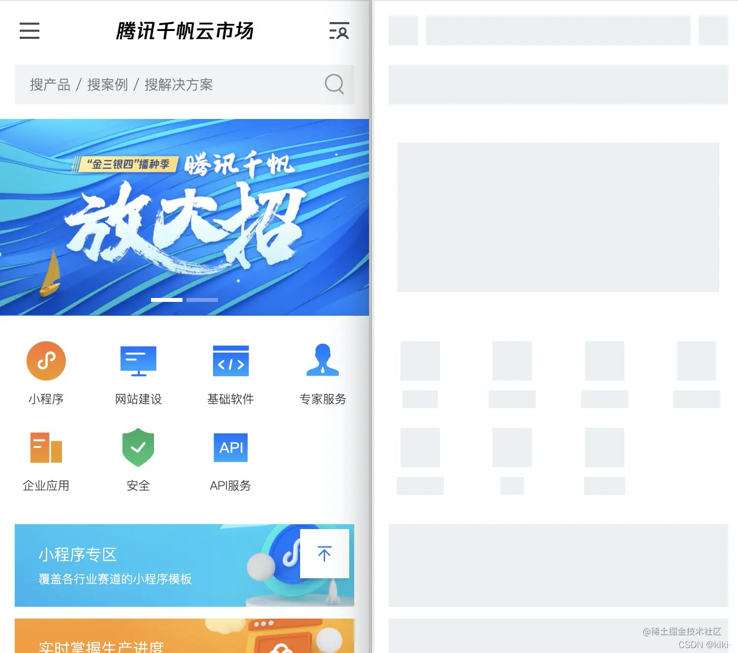Open the 企业应用 category
This screenshot has height=653, width=738.
point(46,447)
